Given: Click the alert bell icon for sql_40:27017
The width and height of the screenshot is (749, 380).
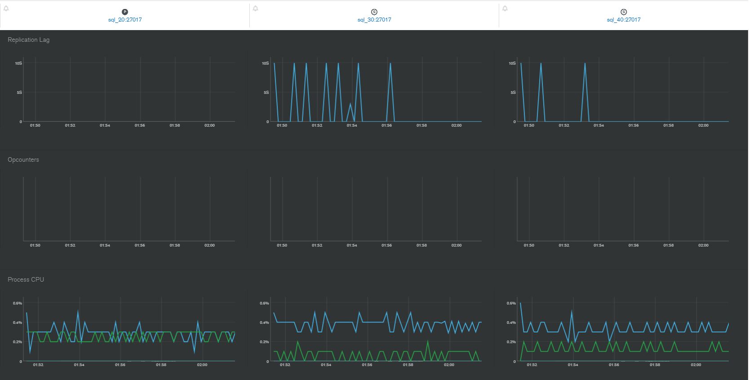Looking at the screenshot, I should 505,9.
